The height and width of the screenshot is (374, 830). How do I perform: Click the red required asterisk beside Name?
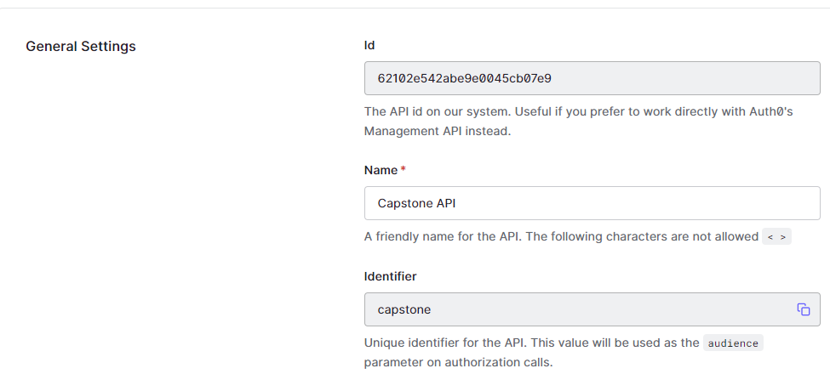coord(403,170)
